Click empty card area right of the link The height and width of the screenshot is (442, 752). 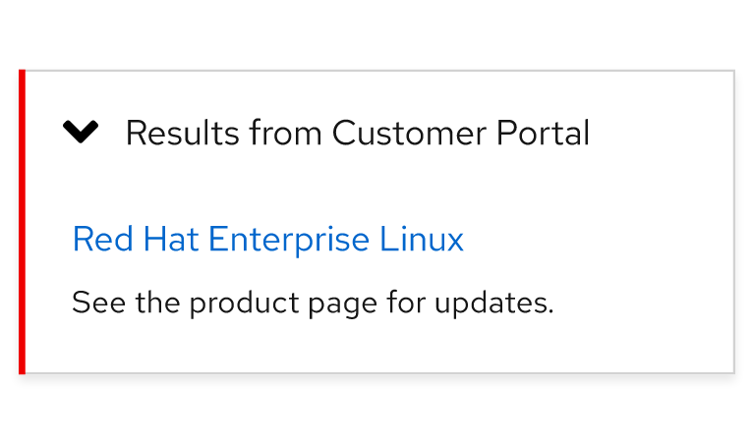(x=600, y=239)
